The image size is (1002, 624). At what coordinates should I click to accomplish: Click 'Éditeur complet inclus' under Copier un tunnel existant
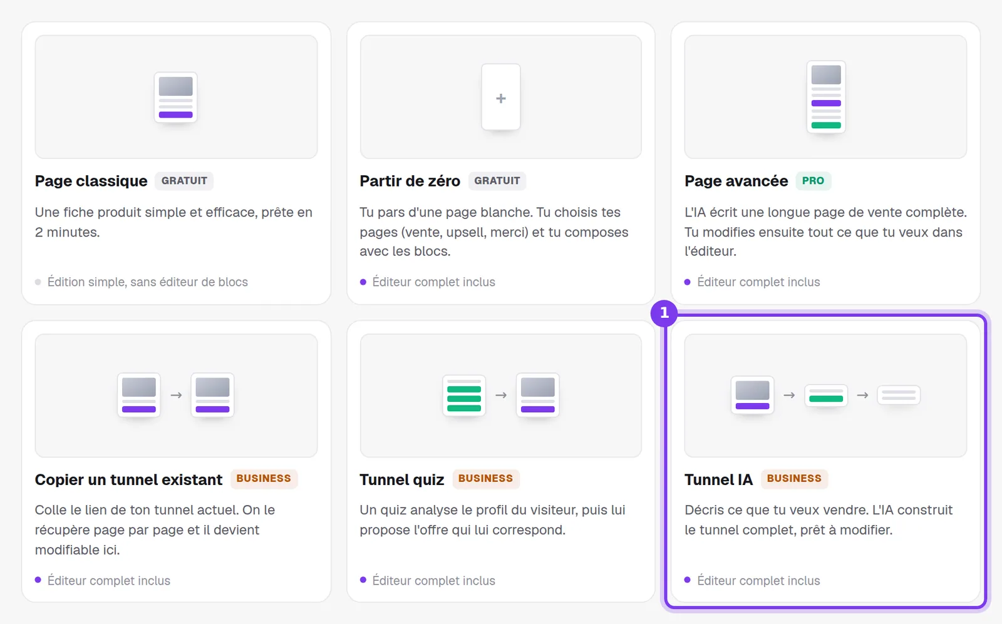109,581
